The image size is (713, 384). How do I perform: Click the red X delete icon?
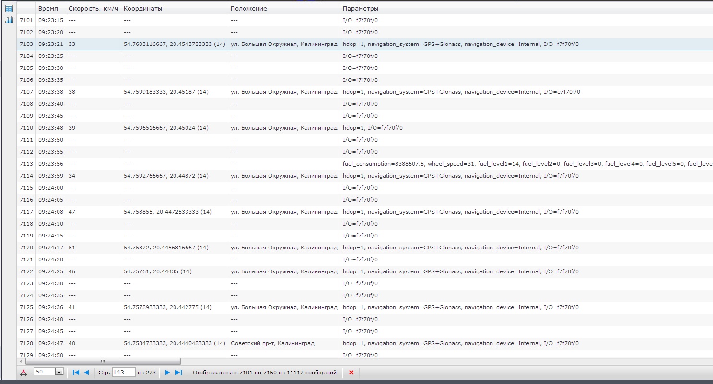(351, 373)
